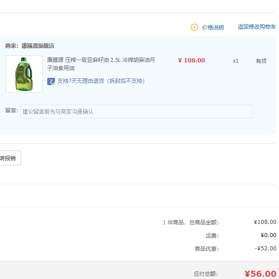Click the x1 quantity indicator
Image resolution: width=279 pixels, height=279 pixels.
[235, 61]
